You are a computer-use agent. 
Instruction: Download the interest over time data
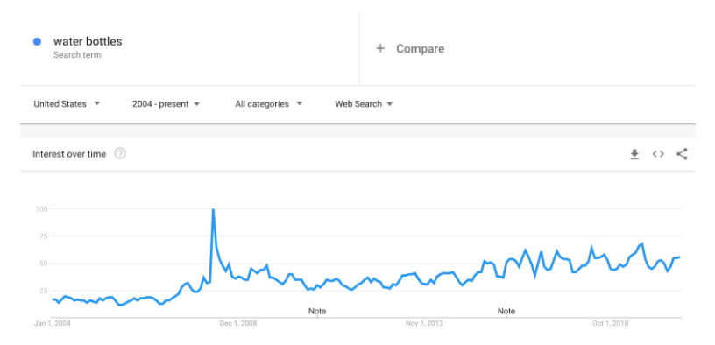click(x=634, y=154)
